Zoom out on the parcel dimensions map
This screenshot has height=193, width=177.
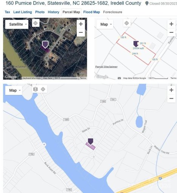tap(171, 32)
